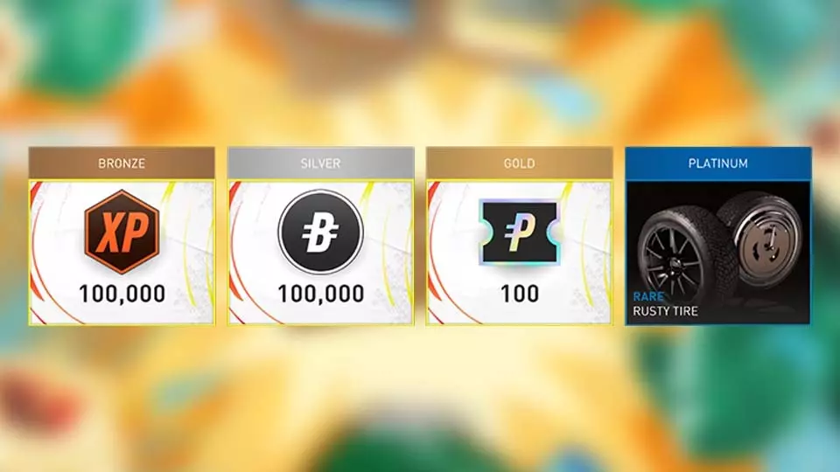Image resolution: width=840 pixels, height=472 pixels.
Task: Click the RARE rarity label
Action: pyautogui.click(x=648, y=296)
